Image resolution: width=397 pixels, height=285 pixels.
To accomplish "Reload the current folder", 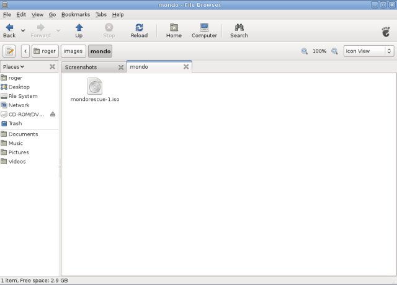I will [139, 30].
